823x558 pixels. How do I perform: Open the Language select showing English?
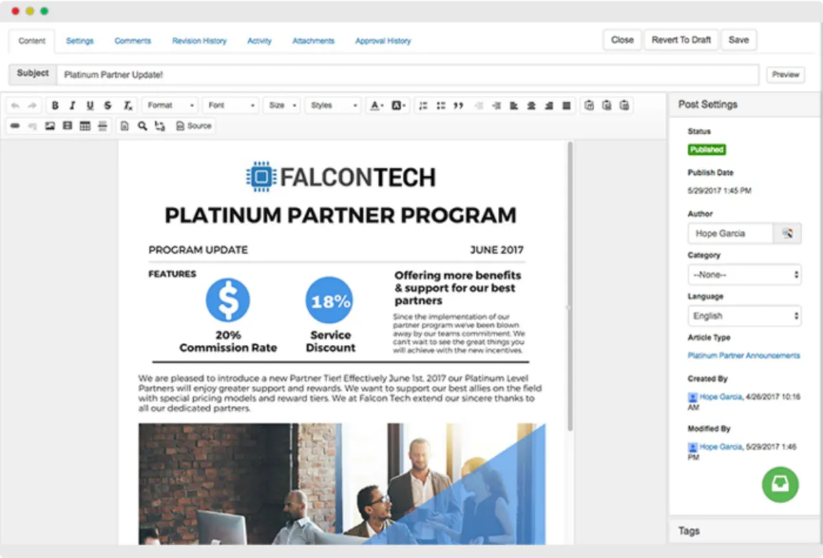744,316
